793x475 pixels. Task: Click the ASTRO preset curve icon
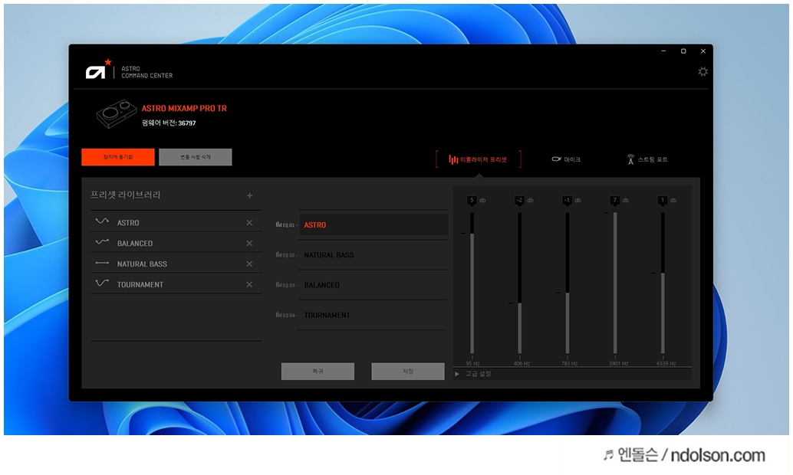coord(102,221)
